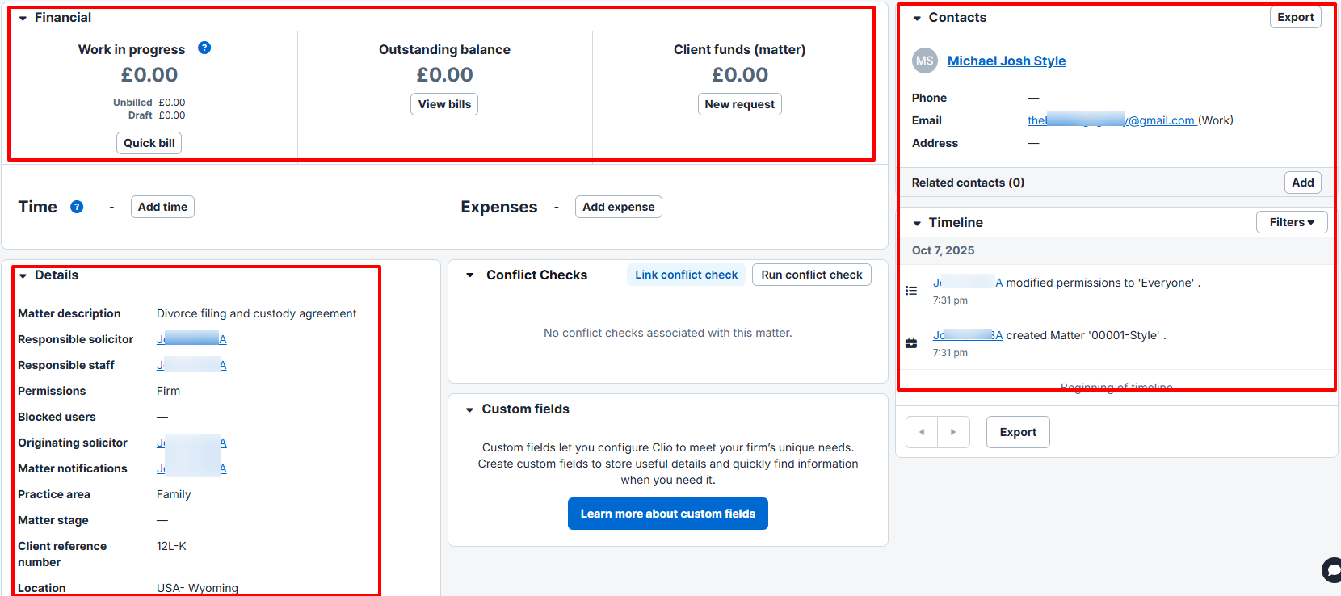Open the chat bubble widget

1332,570
